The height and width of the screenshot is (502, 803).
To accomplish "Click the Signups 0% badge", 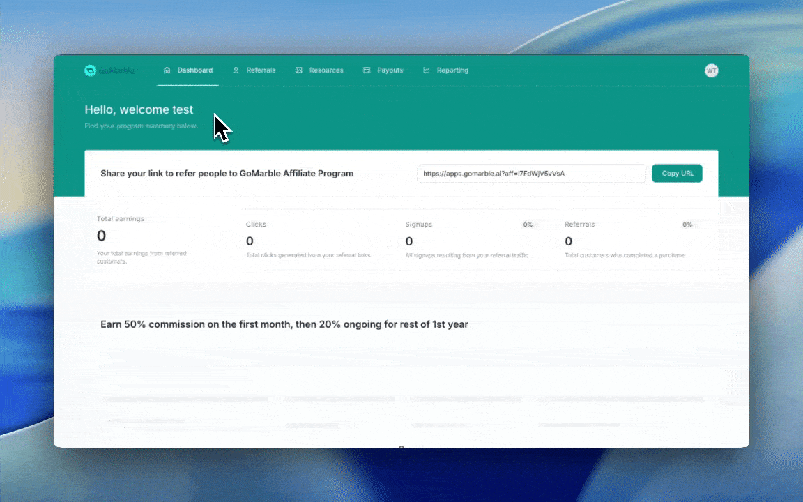I will [x=528, y=225].
